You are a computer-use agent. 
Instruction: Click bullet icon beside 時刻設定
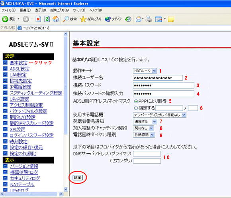click(x=5, y=141)
